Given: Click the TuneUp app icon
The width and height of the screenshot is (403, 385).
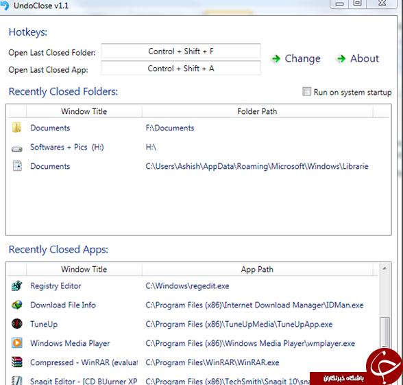Looking at the screenshot, I should pos(17,324).
